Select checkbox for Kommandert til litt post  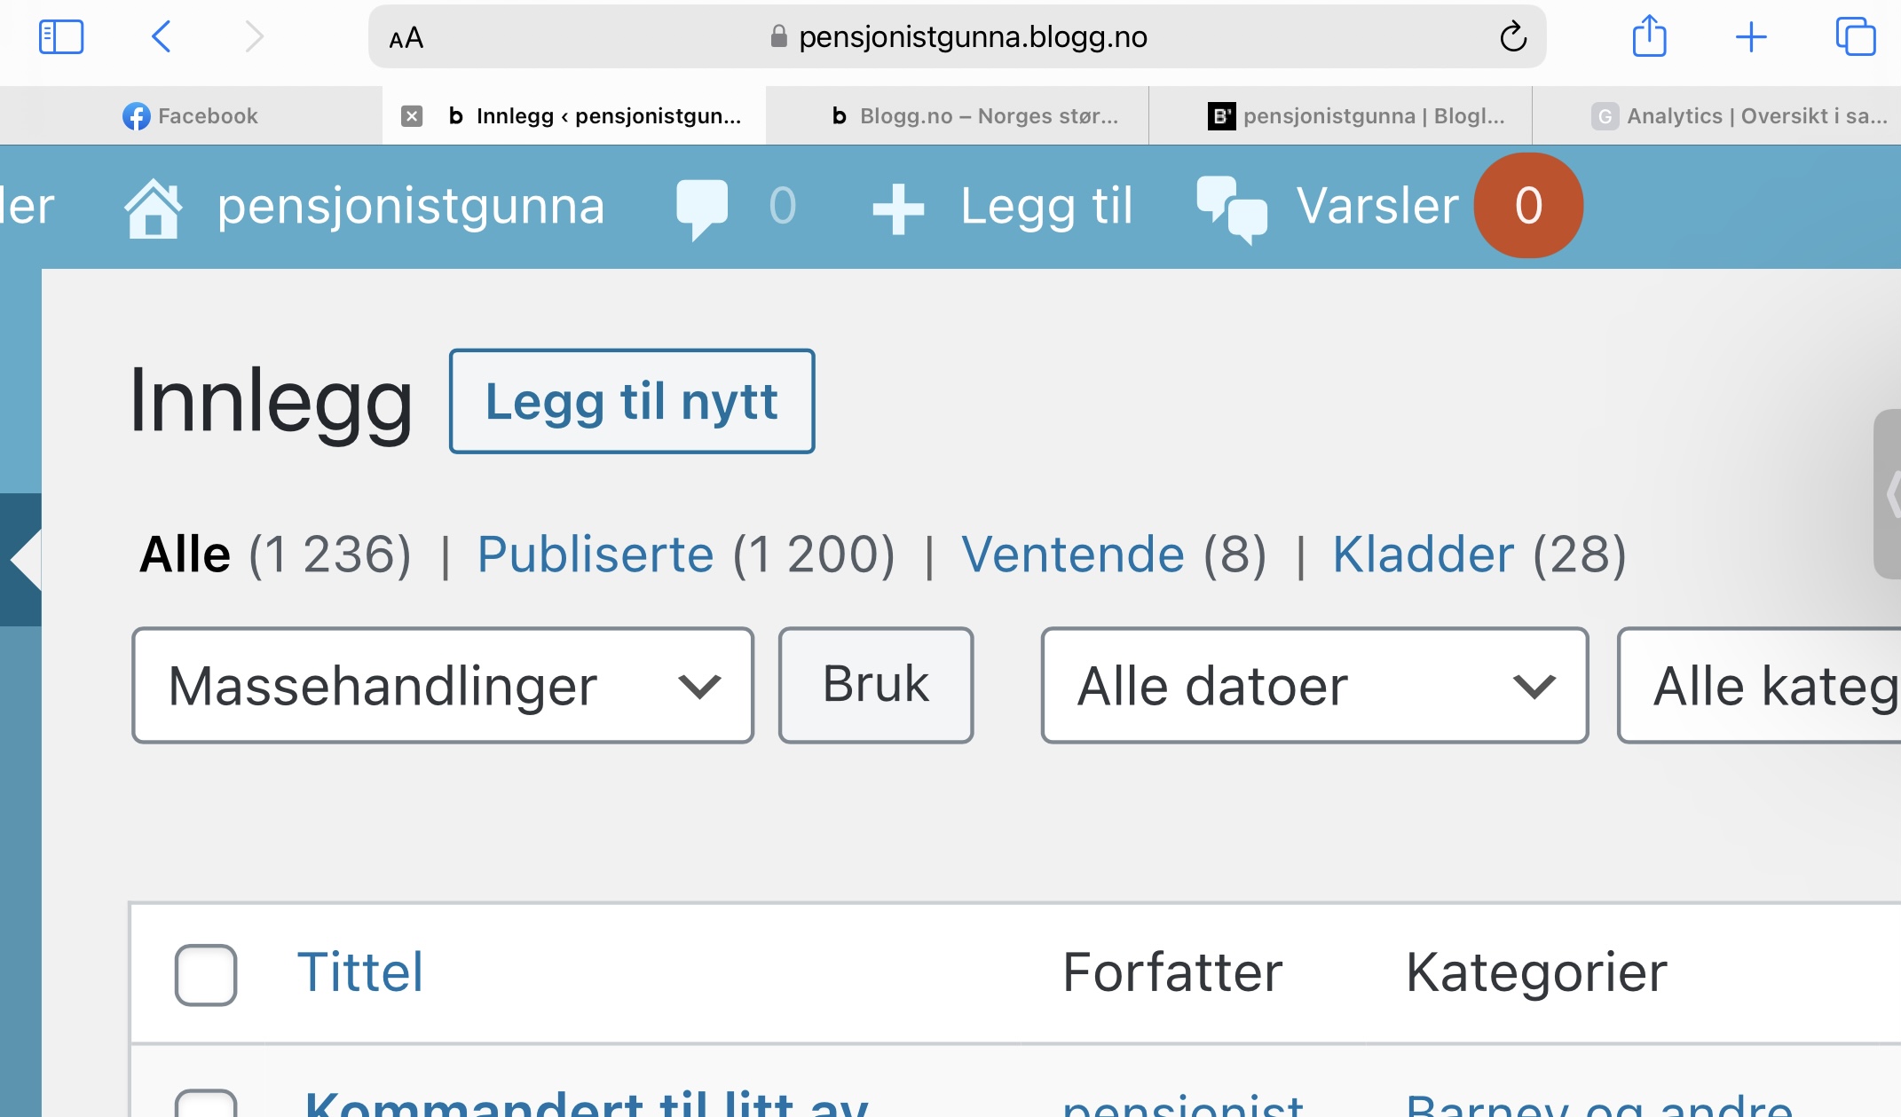[x=206, y=1103]
